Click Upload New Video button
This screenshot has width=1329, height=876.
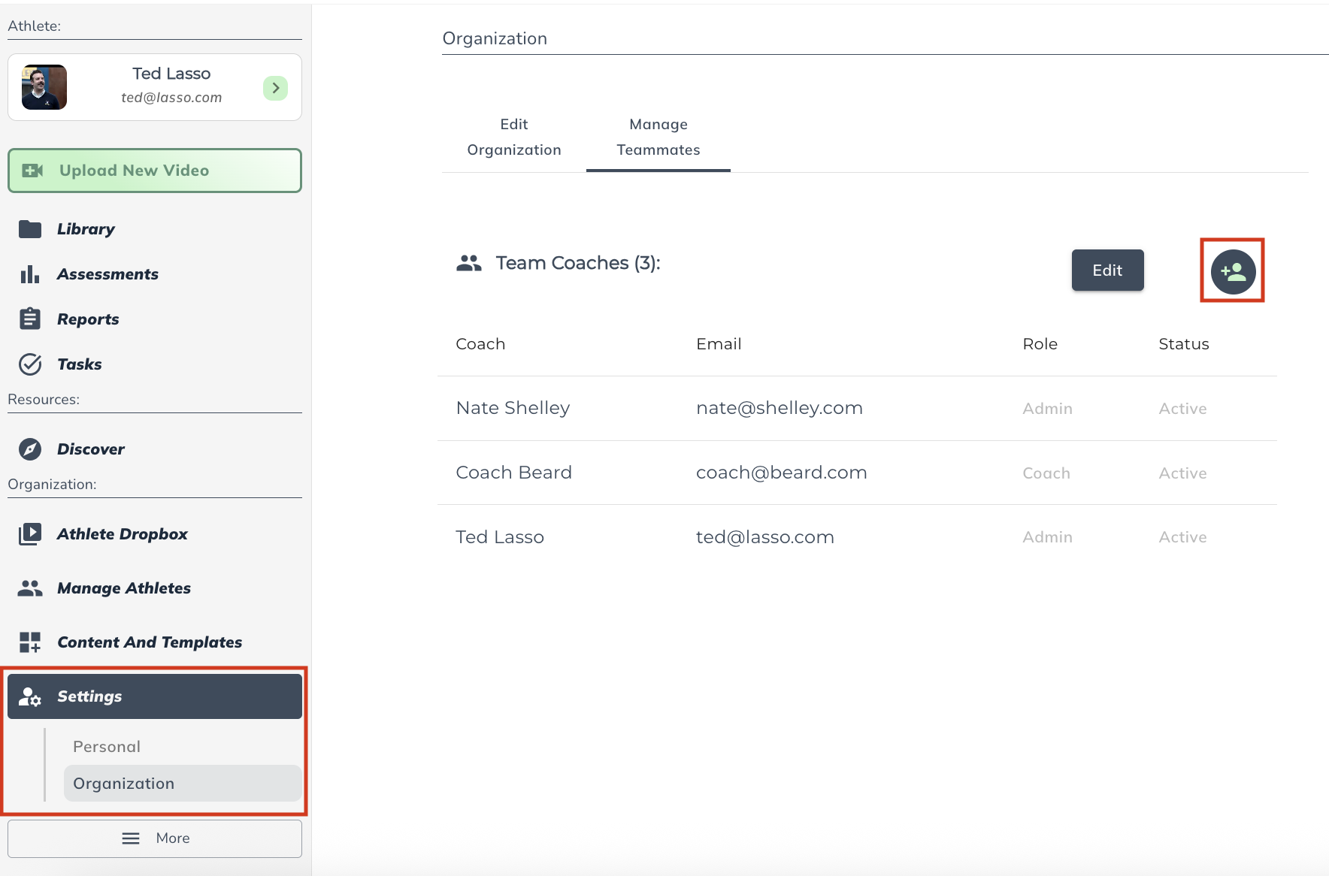(155, 171)
